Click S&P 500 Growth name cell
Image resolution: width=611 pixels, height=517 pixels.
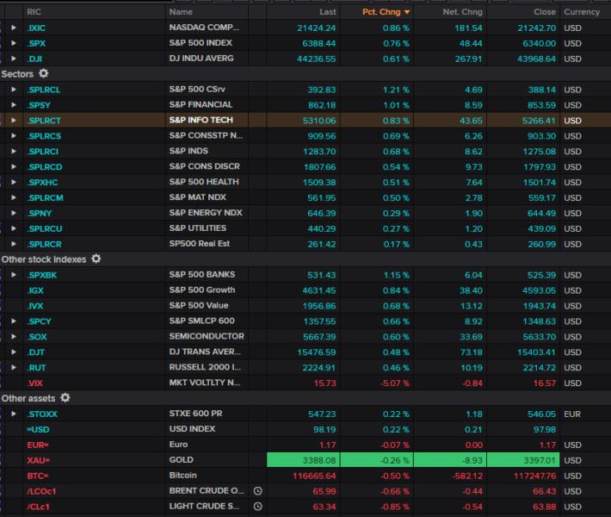coord(202,290)
